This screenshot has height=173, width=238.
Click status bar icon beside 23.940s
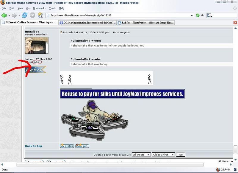pos(218,169)
